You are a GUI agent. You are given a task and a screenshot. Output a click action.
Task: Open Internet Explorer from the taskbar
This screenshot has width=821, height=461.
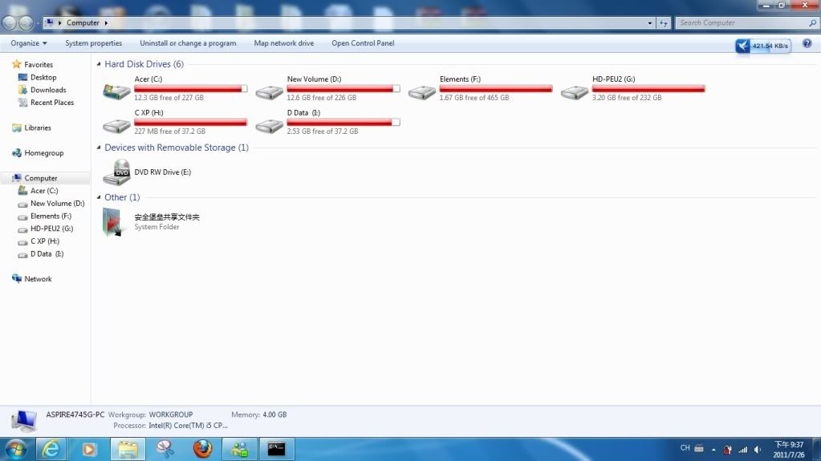pyautogui.click(x=53, y=449)
